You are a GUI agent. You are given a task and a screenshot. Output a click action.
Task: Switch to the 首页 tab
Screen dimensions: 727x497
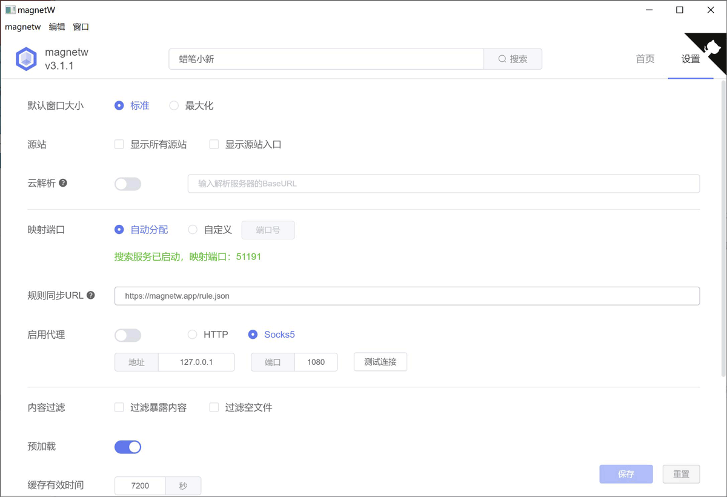point(645,59)
